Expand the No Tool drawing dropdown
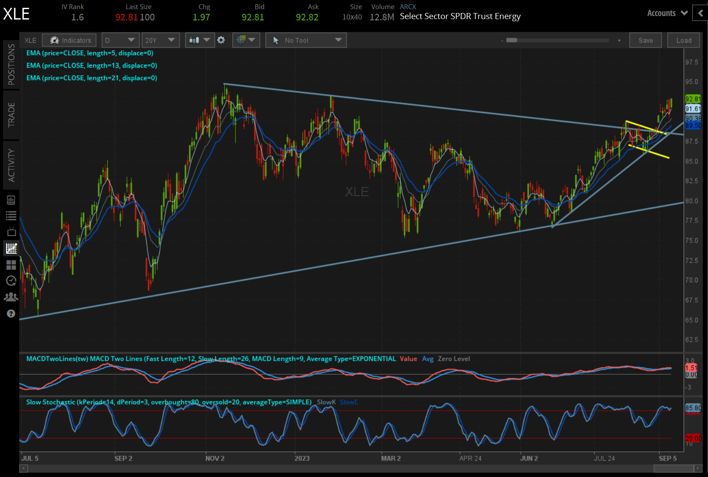This screenshot has height=477, width=708. [x=306, y=40]
